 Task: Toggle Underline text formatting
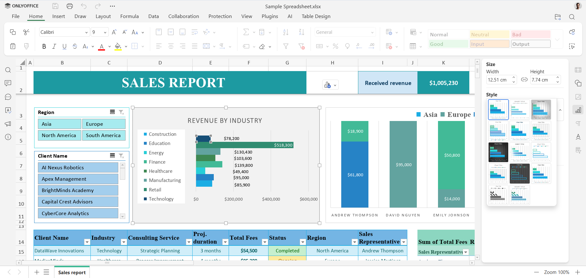[x=65, y=46]
